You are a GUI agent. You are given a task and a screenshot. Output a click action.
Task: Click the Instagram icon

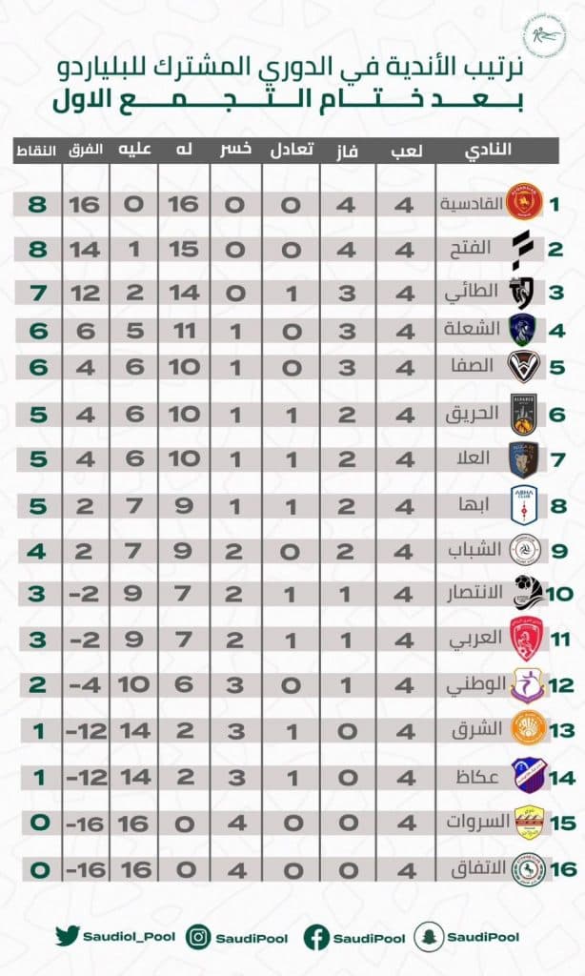point(198,937)
